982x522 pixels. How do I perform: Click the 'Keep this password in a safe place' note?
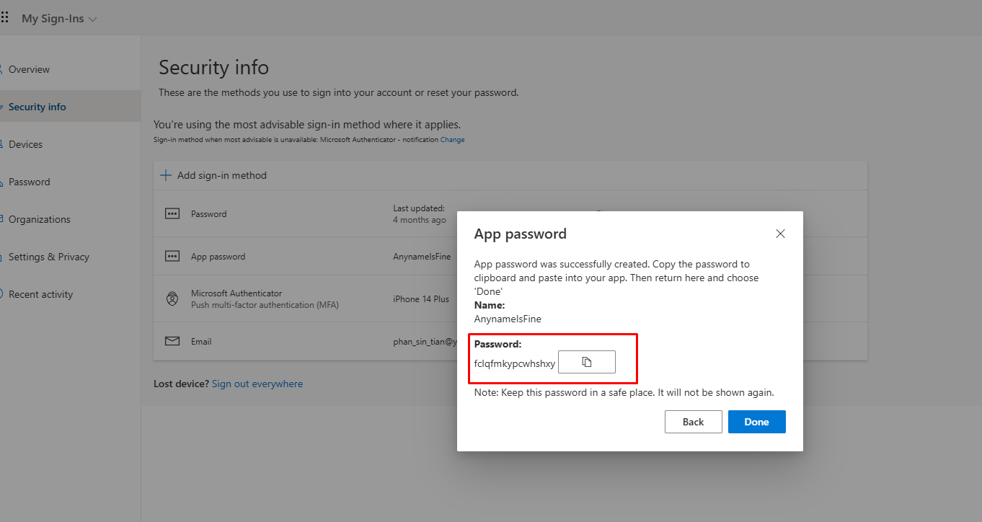(624, 393)
